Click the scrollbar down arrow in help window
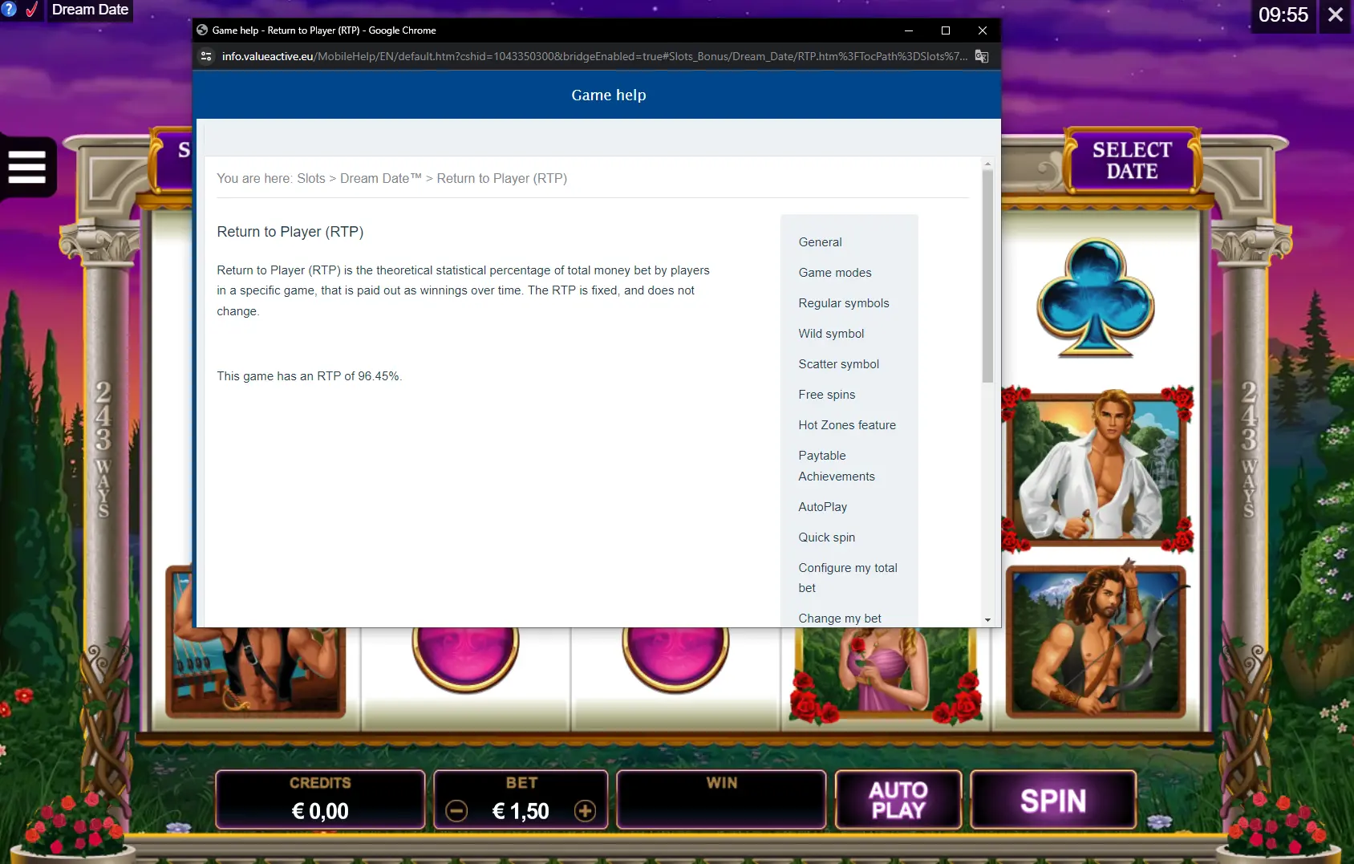The image size is (1354, 864). (x=987, y=619)
